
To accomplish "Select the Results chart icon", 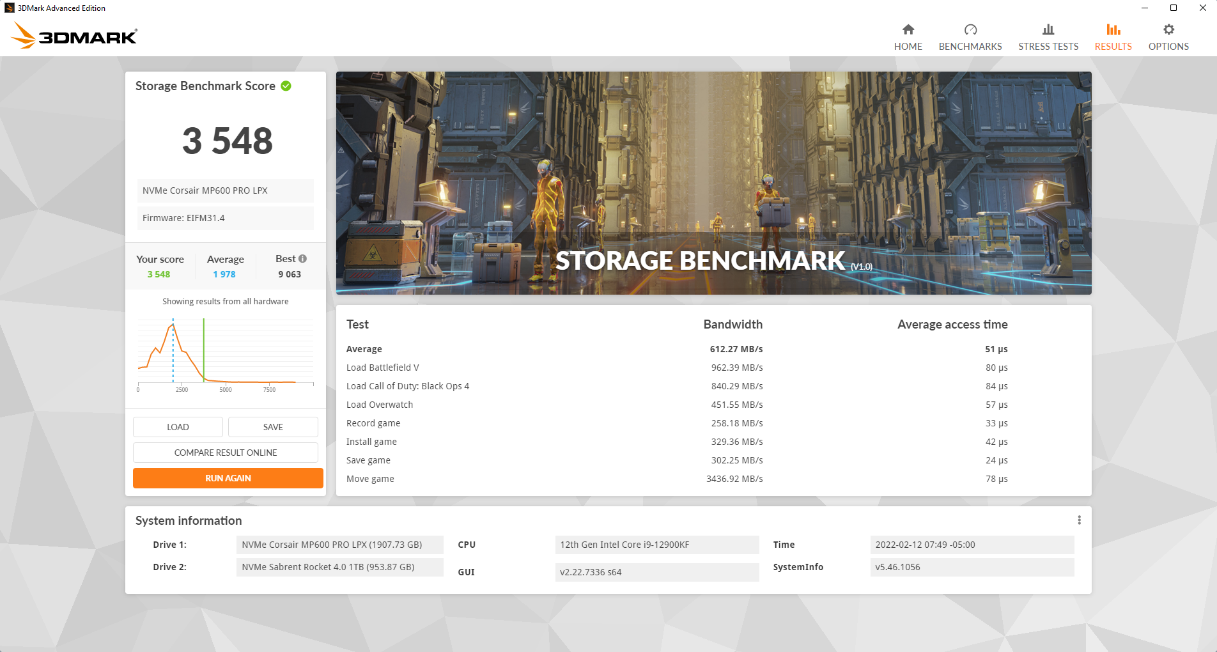I will click(x=1113, y=29).
